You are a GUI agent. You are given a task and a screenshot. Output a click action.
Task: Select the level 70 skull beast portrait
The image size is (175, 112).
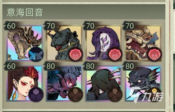pyautogui.click(x=143, y=43)
